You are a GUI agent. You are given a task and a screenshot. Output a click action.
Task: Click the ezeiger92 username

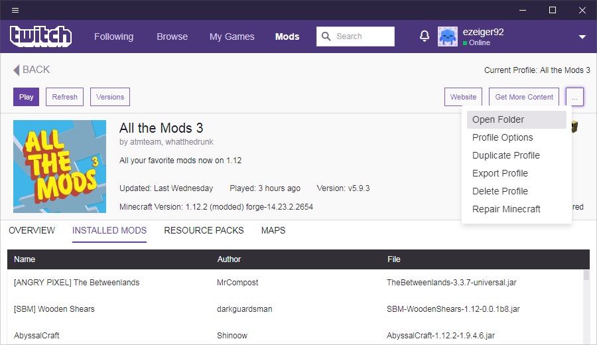[483, 32]
